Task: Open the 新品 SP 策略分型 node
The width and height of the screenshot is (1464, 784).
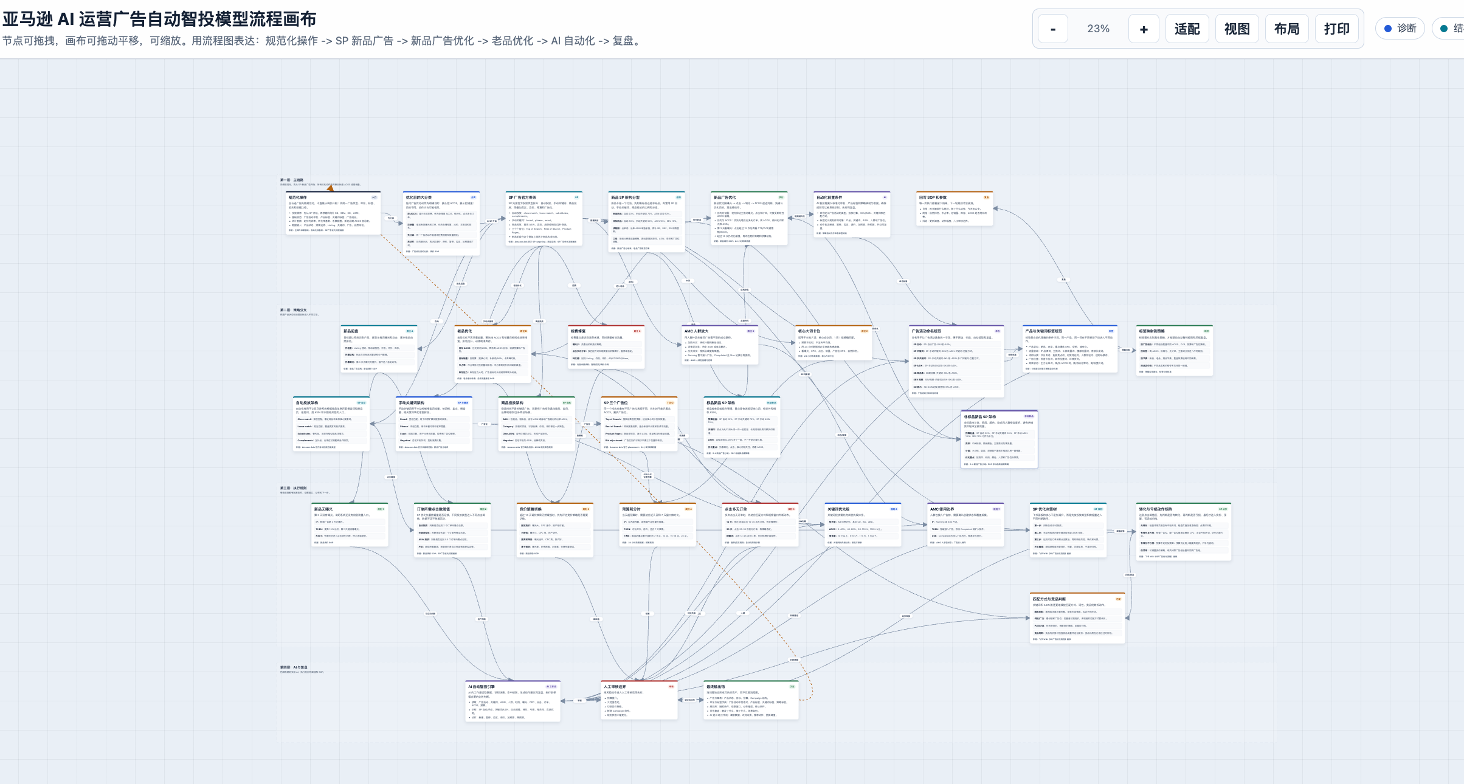Action: point(647,222)
